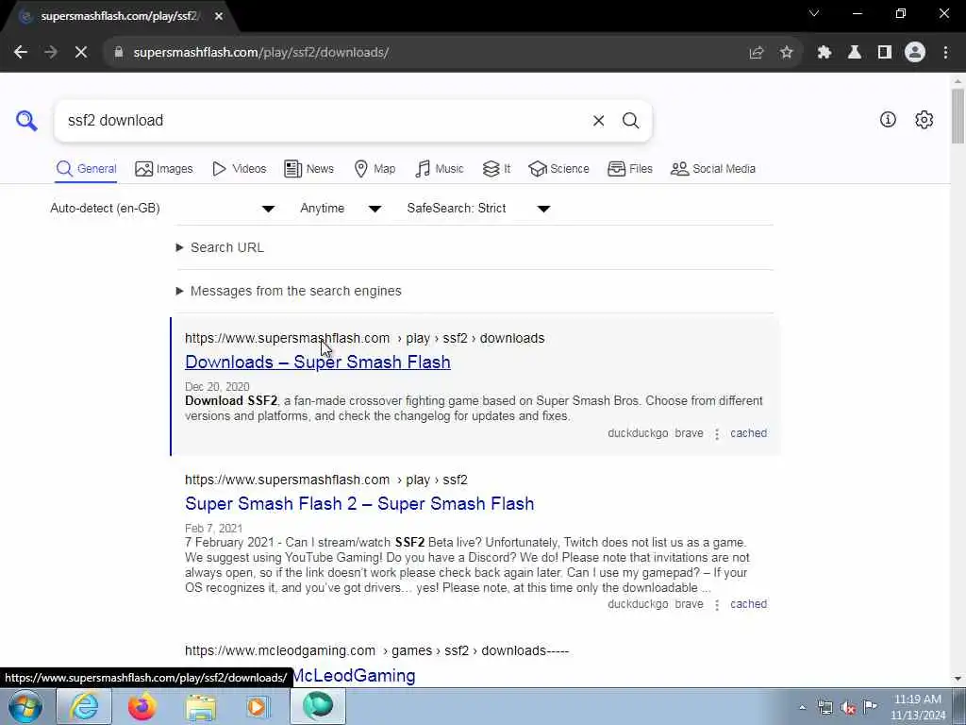Click the action center flag icon

[870, 706]
